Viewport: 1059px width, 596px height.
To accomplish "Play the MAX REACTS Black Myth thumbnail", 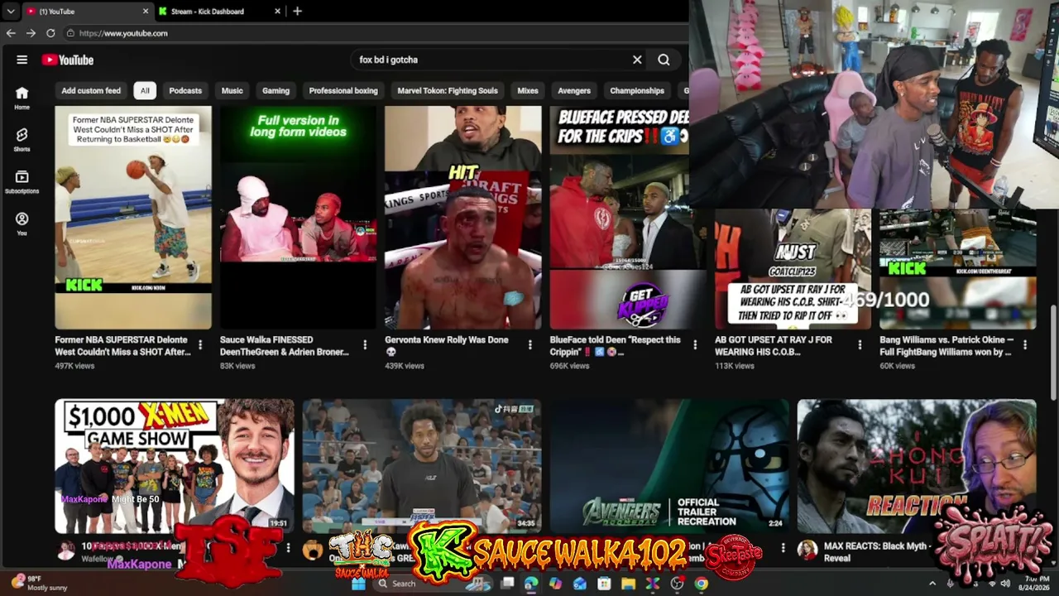I will (917, 466).
